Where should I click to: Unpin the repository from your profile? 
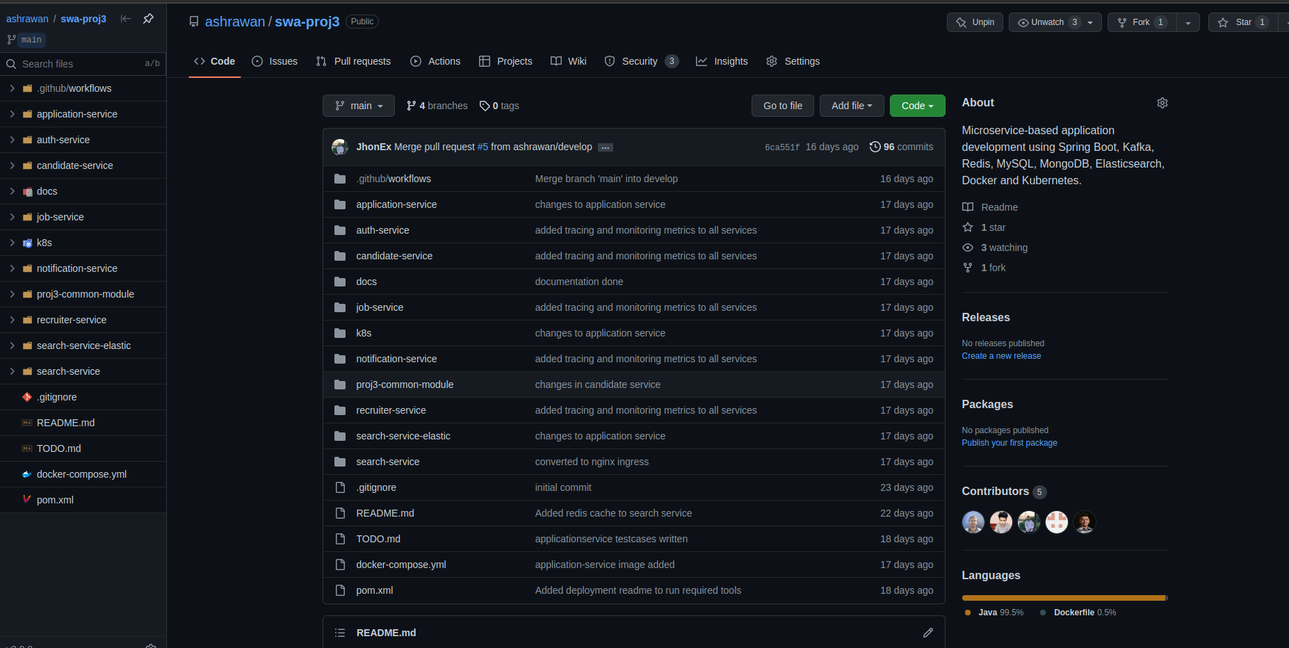click(974, 22)
